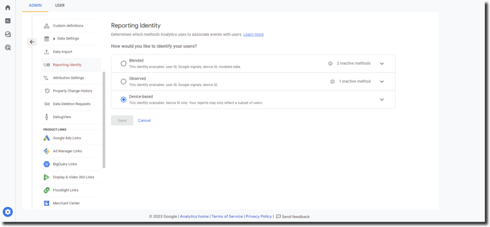Open the Learn more link

point(253,34)
